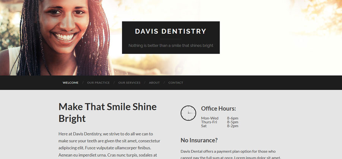
Task: Open Our Services in navigation
Action: click(x=129, y=83)
